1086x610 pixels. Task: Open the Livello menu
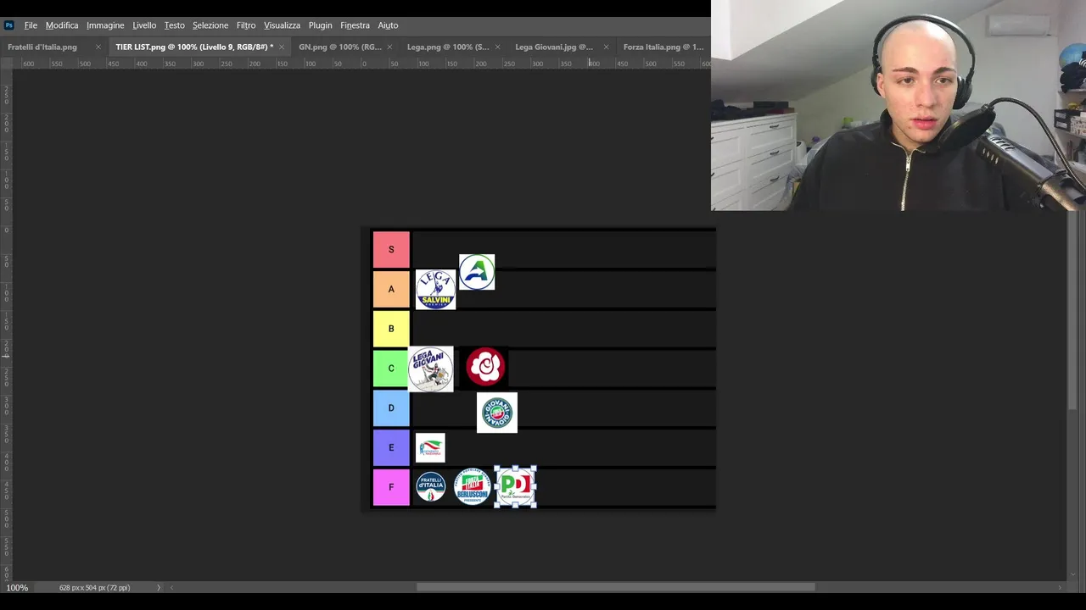pos(144,25)
